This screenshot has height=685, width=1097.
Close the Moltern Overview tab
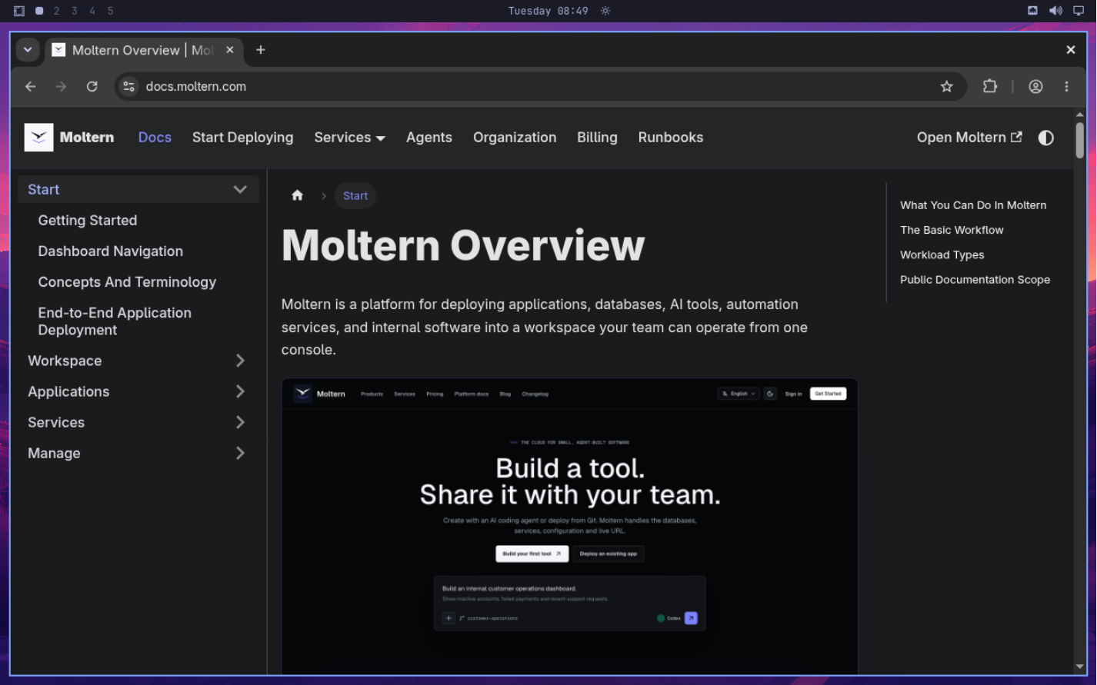tap(229, 50)
